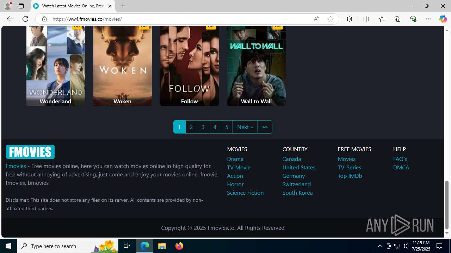The image size is (451, 253).
Task: Open the Wonderland movie poster
Action: click(x=55, y=66)
